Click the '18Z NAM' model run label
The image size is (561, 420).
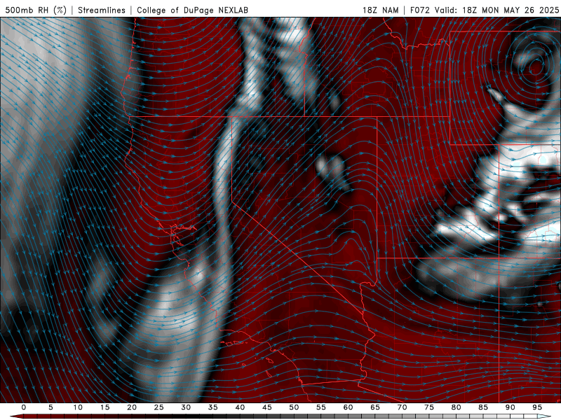click(x=380, y=10)
